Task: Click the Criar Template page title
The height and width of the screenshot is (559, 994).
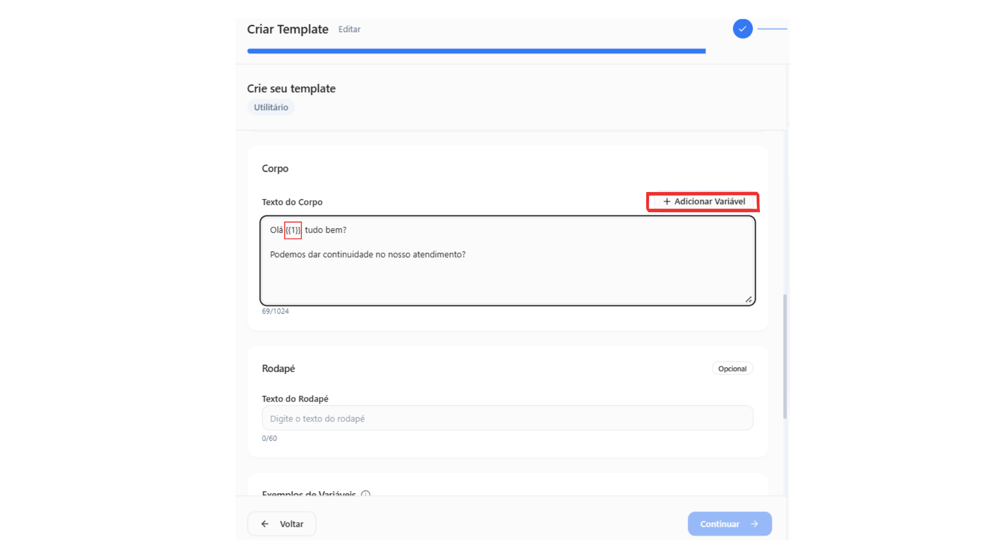Action: (x=287, y=30)
